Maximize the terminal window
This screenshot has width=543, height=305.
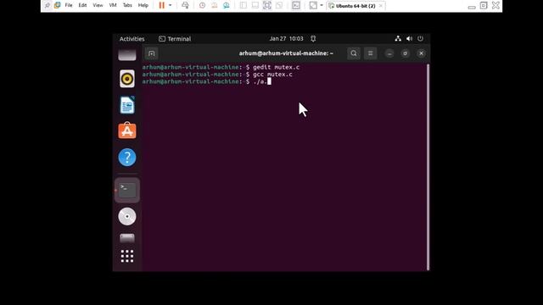pyautogui.click(x=406, y=53)
